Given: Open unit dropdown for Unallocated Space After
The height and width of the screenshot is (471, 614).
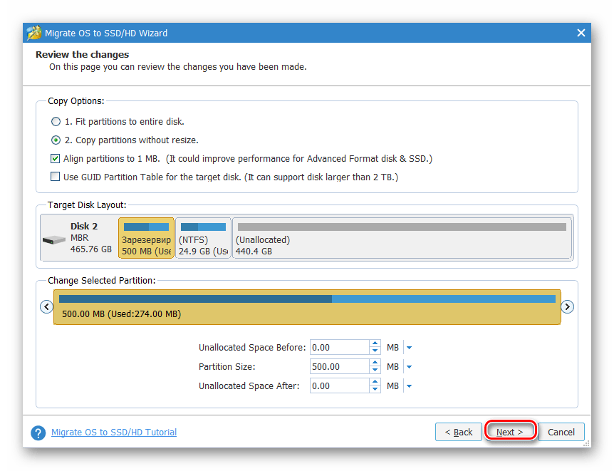Looking at the screenshot, I should point(409,386).
